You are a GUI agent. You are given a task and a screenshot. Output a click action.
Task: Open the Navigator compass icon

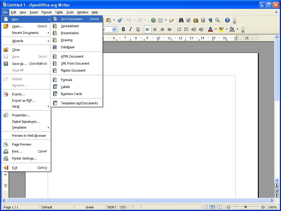[188, 20]
